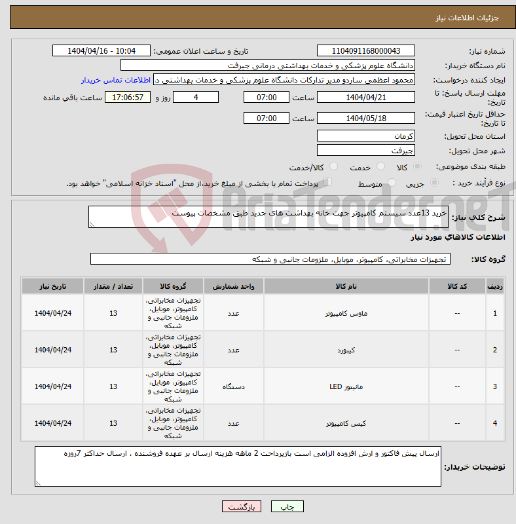The height and width of the screenshot is (524, 516).
Task: Click the buyer organization name field
Action: click(x=267, y=65)
